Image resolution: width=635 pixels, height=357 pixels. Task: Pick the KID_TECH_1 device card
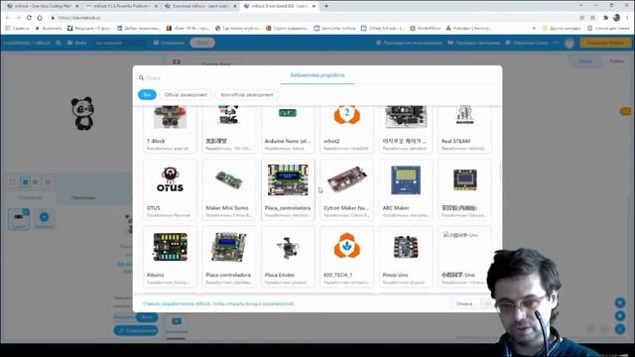tap(346, 257)
